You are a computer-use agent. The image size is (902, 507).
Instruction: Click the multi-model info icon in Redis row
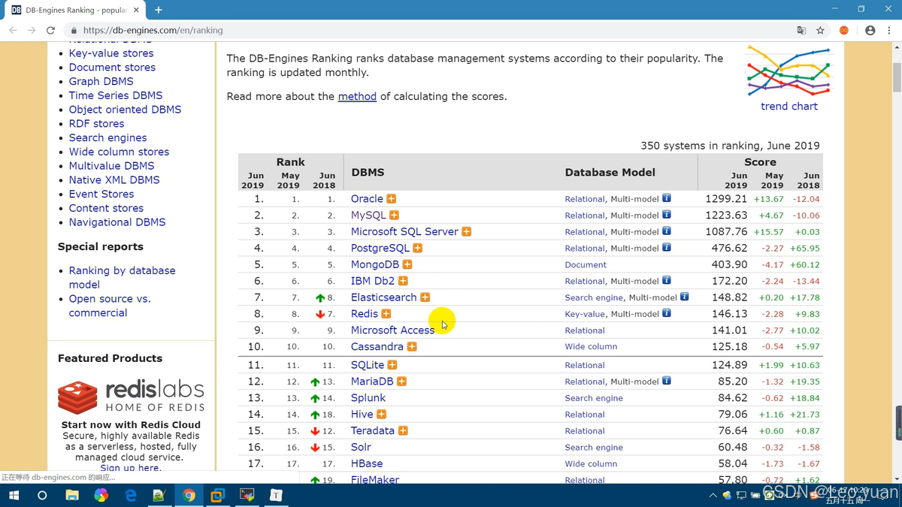tap(666, 314)
